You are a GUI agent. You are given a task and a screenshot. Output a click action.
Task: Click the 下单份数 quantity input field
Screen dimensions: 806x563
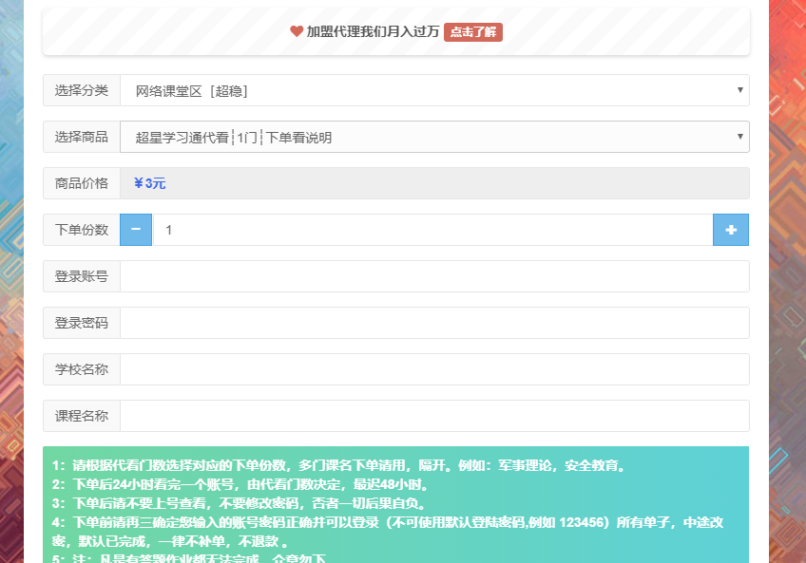pos(432,230)
